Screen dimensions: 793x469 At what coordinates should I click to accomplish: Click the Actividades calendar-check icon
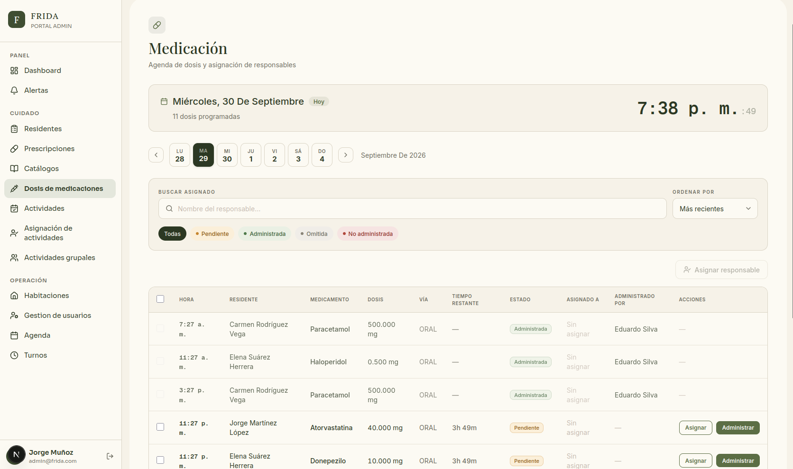[14, 208]
